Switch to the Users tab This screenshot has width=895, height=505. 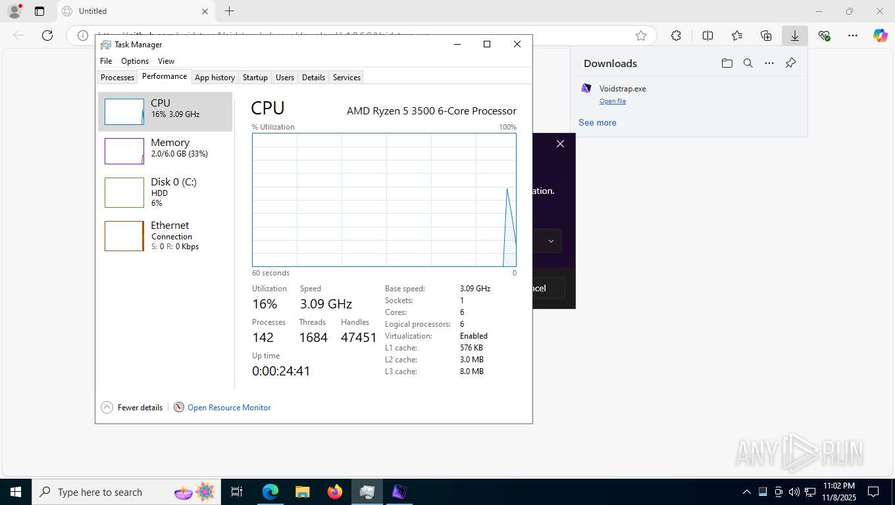click(285, 78)
